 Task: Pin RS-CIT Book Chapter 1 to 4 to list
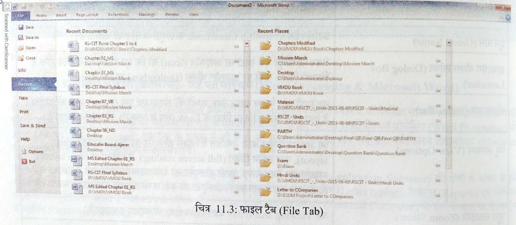point(236,47)
